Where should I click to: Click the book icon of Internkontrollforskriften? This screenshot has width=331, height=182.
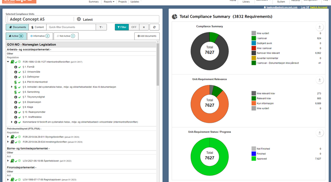point(12,62)
